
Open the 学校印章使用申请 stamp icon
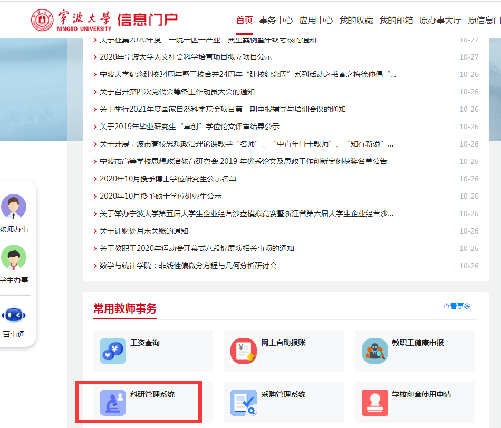374,403
